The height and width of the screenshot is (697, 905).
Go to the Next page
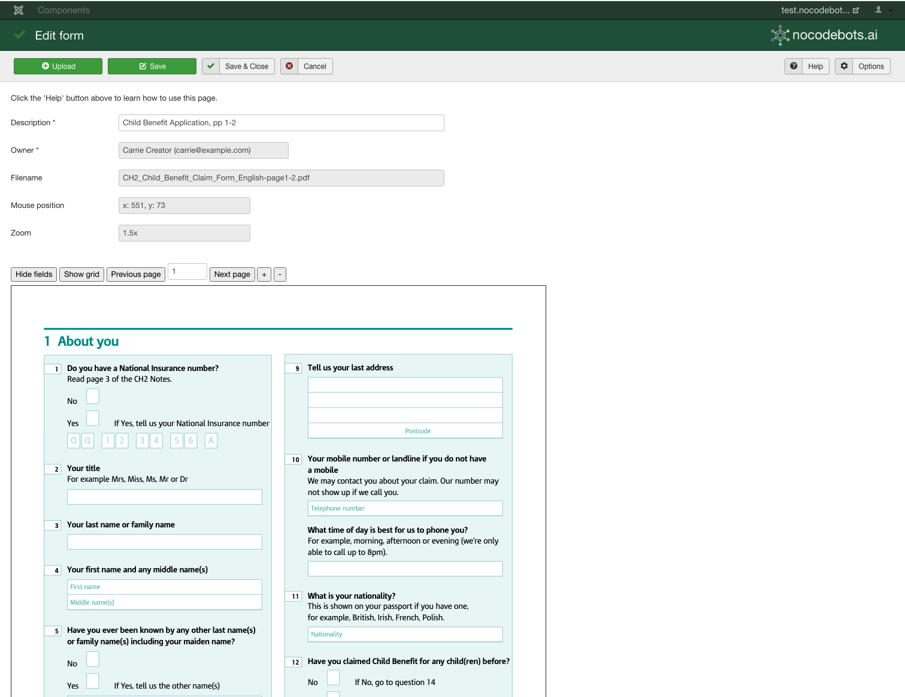pos(232,274)
